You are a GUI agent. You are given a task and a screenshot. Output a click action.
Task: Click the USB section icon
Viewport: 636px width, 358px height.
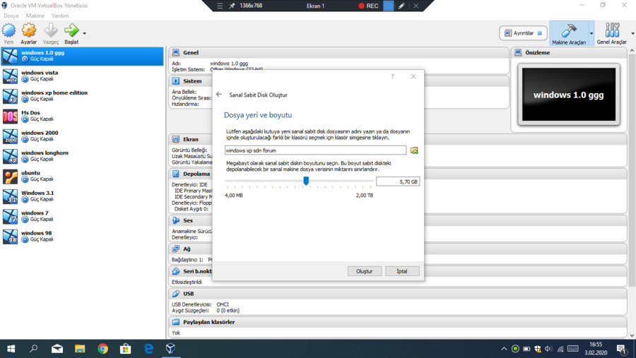[176, 294]
